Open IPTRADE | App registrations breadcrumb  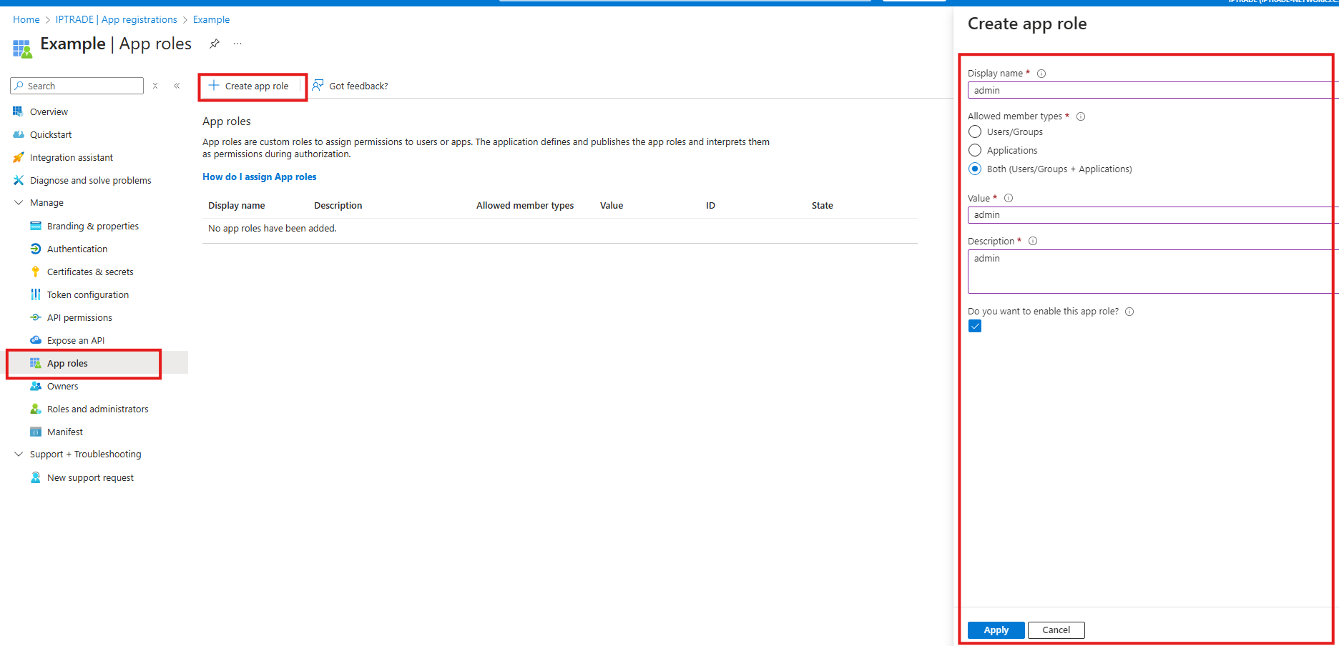click(x=117, y=19)
